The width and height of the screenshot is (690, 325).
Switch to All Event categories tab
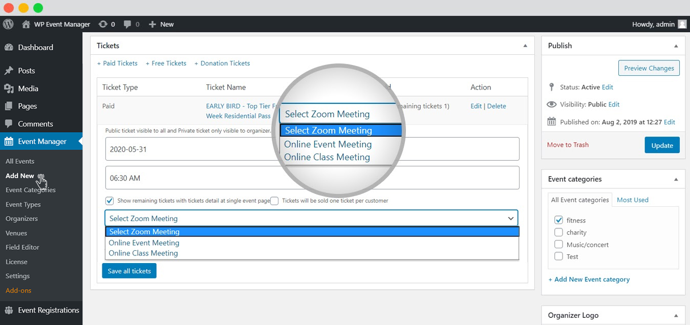580,200
